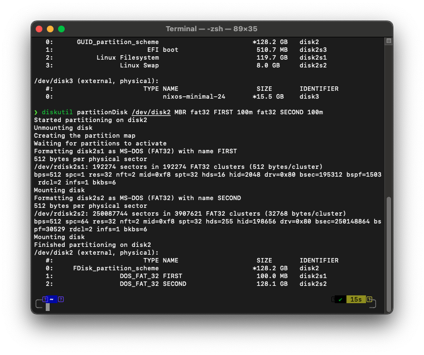Select the GUID_partition_scheme text

(x=118, y=42)
